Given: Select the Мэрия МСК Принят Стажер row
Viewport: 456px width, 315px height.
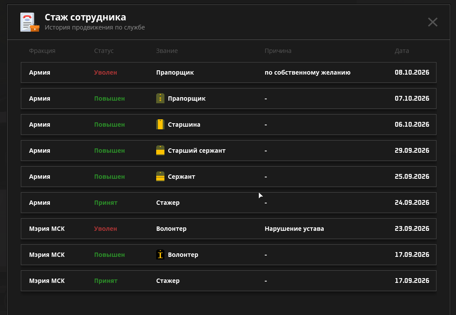Looking at the screenshot, I should tap(229, 281).
